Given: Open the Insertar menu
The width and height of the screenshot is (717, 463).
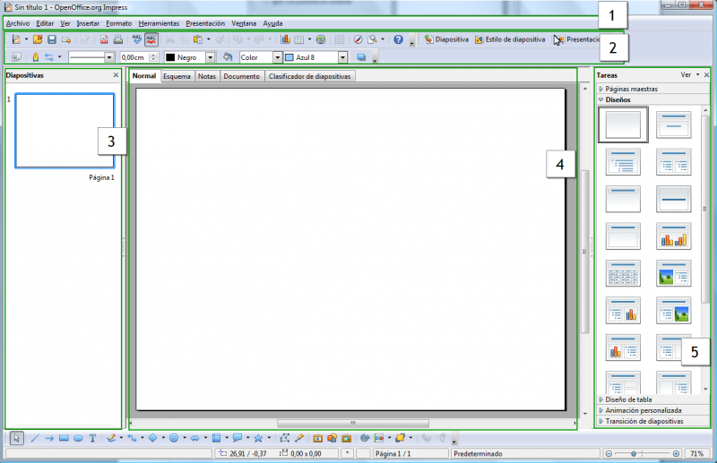Looking at the screenshot, I should (x=88, y=23).
